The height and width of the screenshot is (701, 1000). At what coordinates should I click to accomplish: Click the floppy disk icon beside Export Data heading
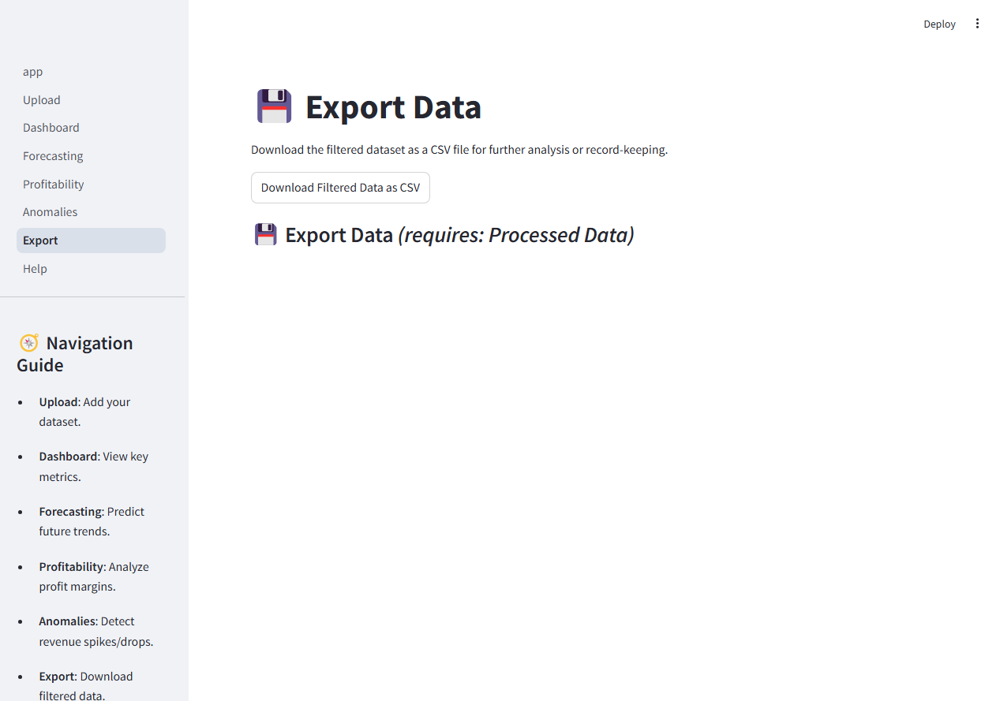click(273, 106)
